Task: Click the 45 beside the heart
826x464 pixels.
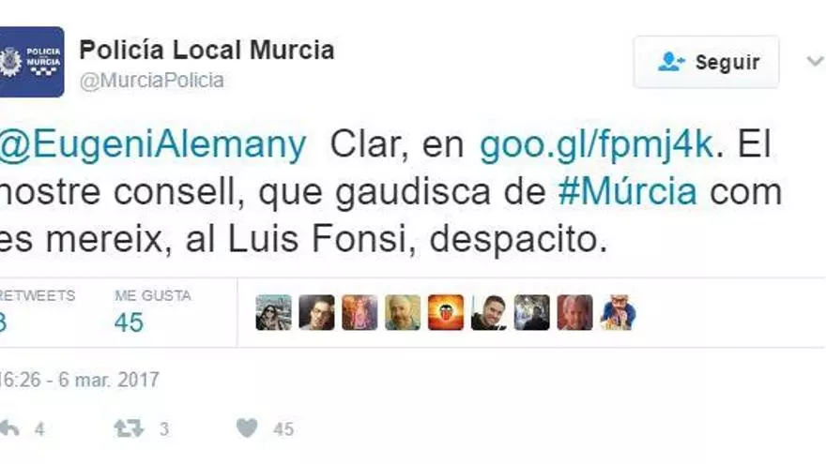Action: [283, 429]
